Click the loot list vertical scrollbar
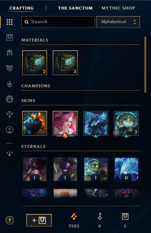This screenshot has height=233, width=151. (145, 65)
